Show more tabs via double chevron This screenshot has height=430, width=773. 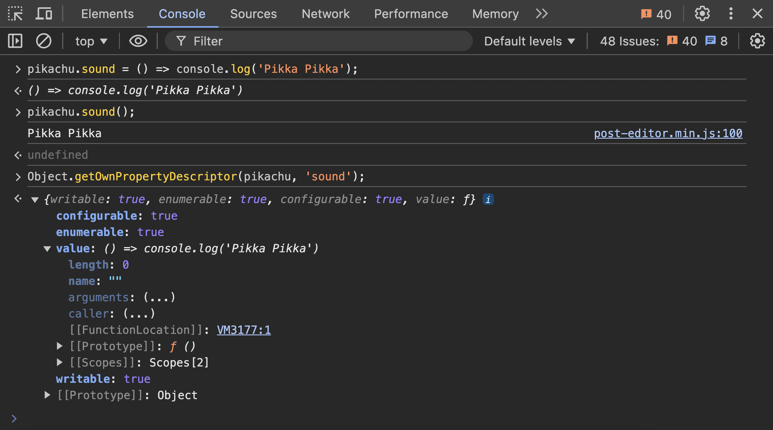tap(542, 14)
